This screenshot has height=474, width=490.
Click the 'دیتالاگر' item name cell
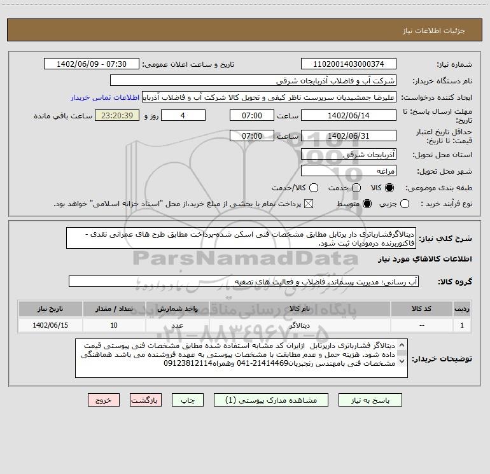coord(300,325)
